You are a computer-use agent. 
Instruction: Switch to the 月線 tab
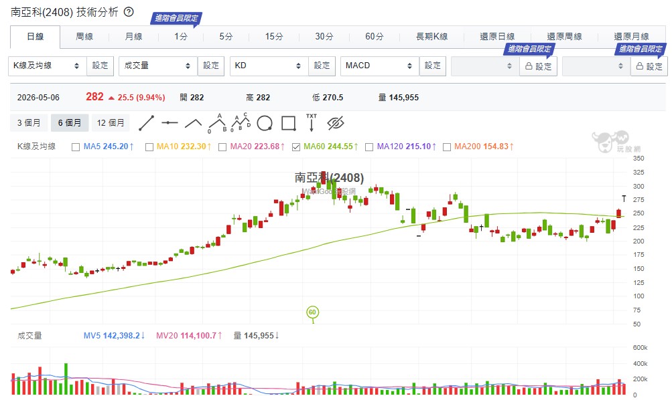coord(134,37)
